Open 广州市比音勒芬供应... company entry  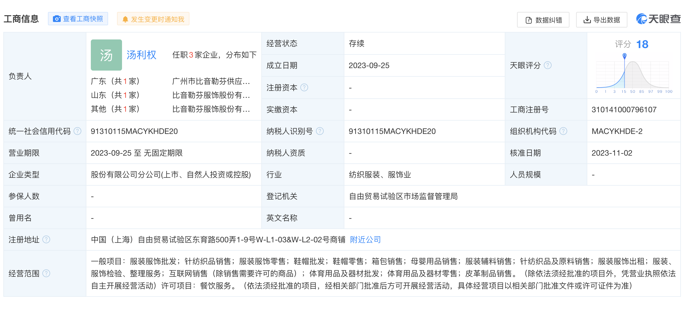tap(211, 81)
